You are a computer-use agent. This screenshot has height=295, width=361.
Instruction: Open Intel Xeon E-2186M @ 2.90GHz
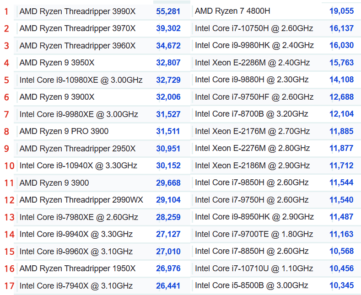252,165
